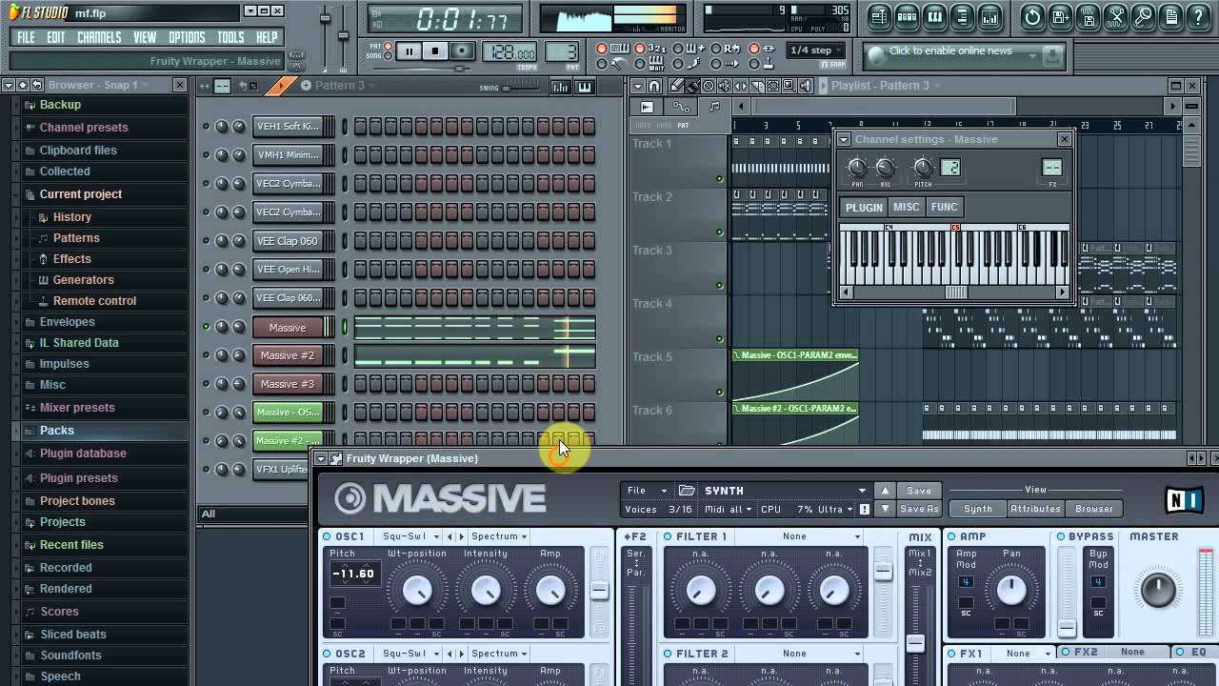
Task: Open the 1/4 step snap dropdown
Action: (x=816, y=50)
